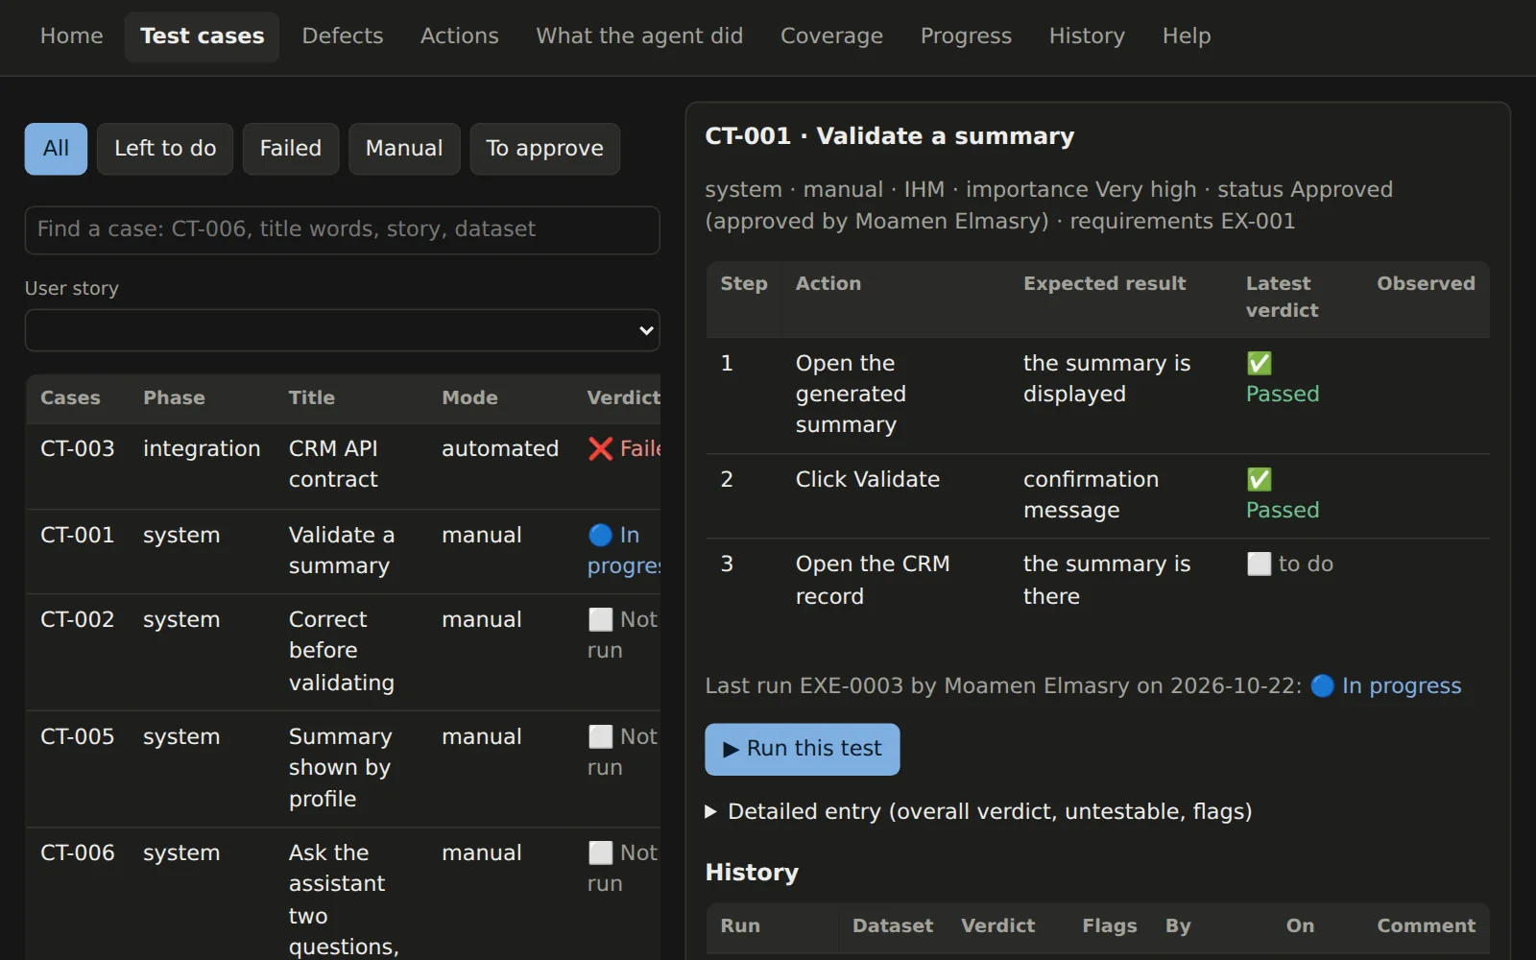Select case CT-006 in the list

(343, 895)
